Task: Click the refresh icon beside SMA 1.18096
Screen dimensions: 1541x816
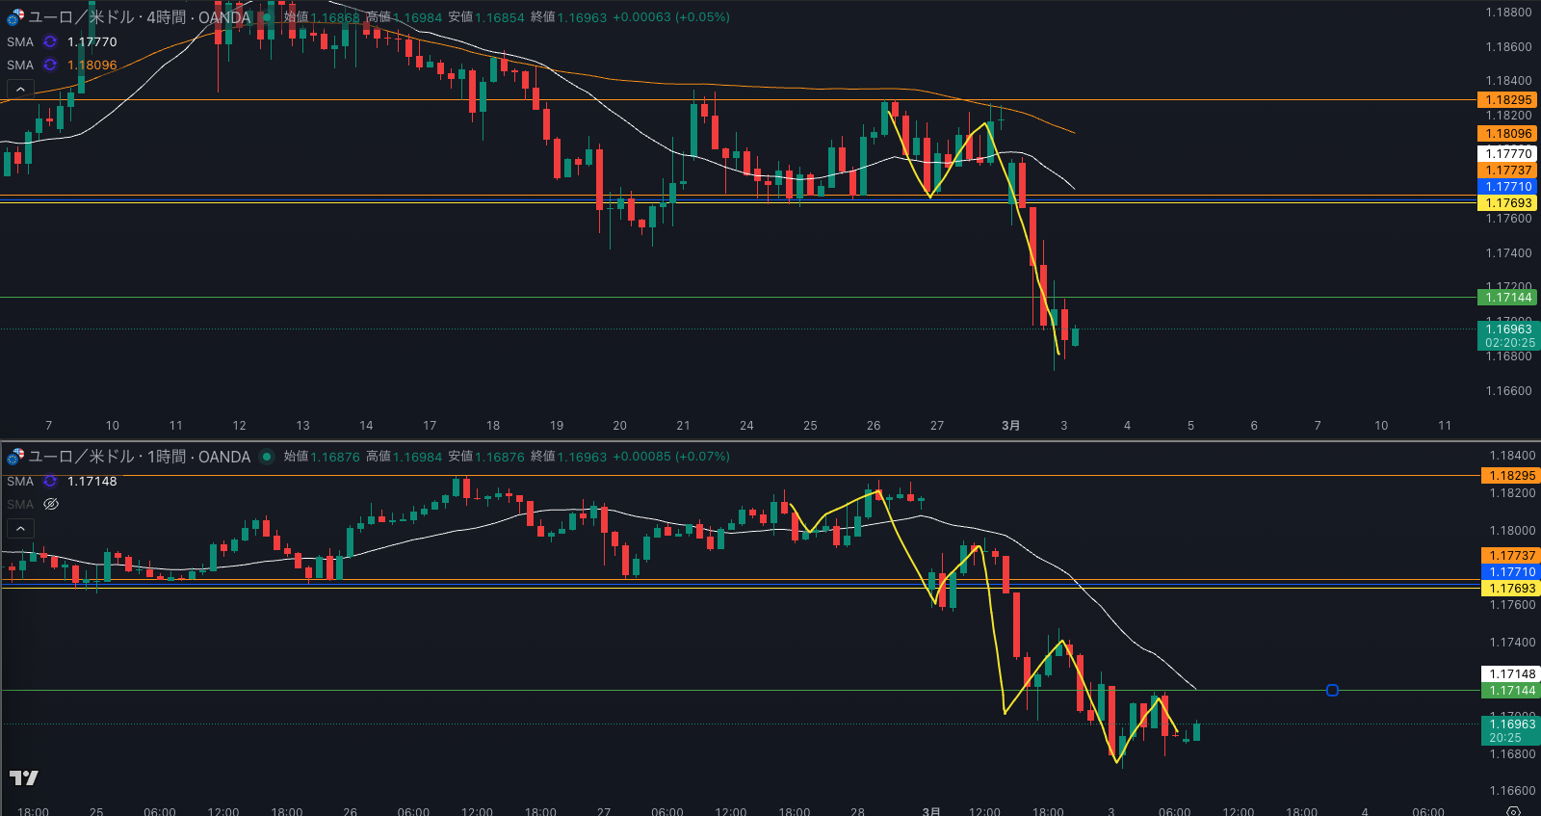Action: pos(50,65)
